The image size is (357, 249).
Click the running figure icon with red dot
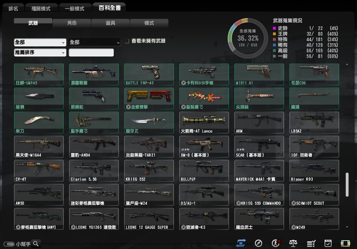point(276,243)
